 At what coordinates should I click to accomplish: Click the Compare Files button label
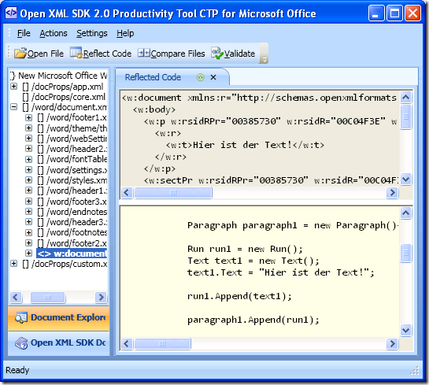pyautogui.click(x=178, y=54)
